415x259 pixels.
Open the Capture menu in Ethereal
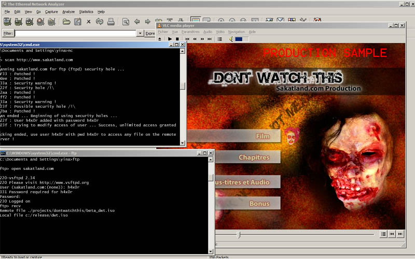pyautogui.click(x=51, y=11)
